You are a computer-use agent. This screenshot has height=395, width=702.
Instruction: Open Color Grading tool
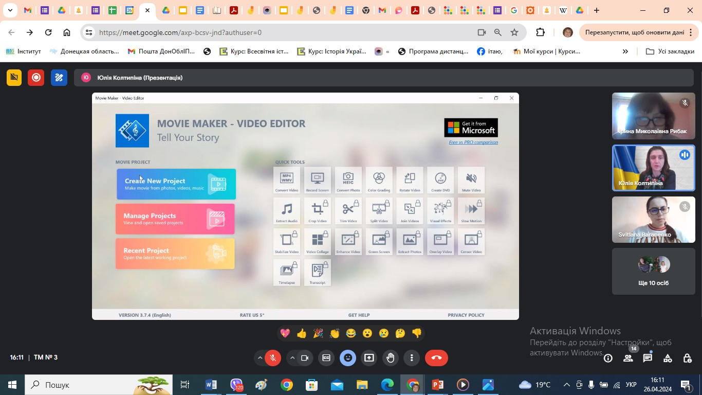pos(379,180)
